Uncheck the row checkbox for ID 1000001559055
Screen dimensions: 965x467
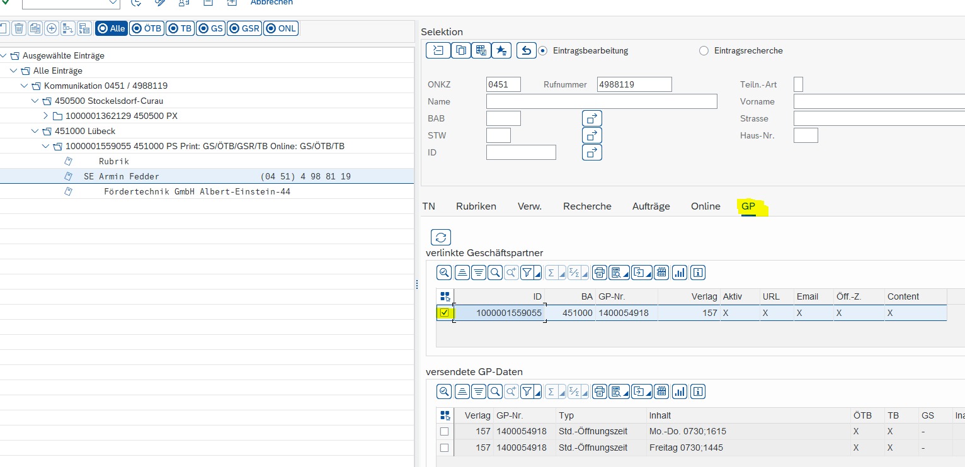coord(445,313)
